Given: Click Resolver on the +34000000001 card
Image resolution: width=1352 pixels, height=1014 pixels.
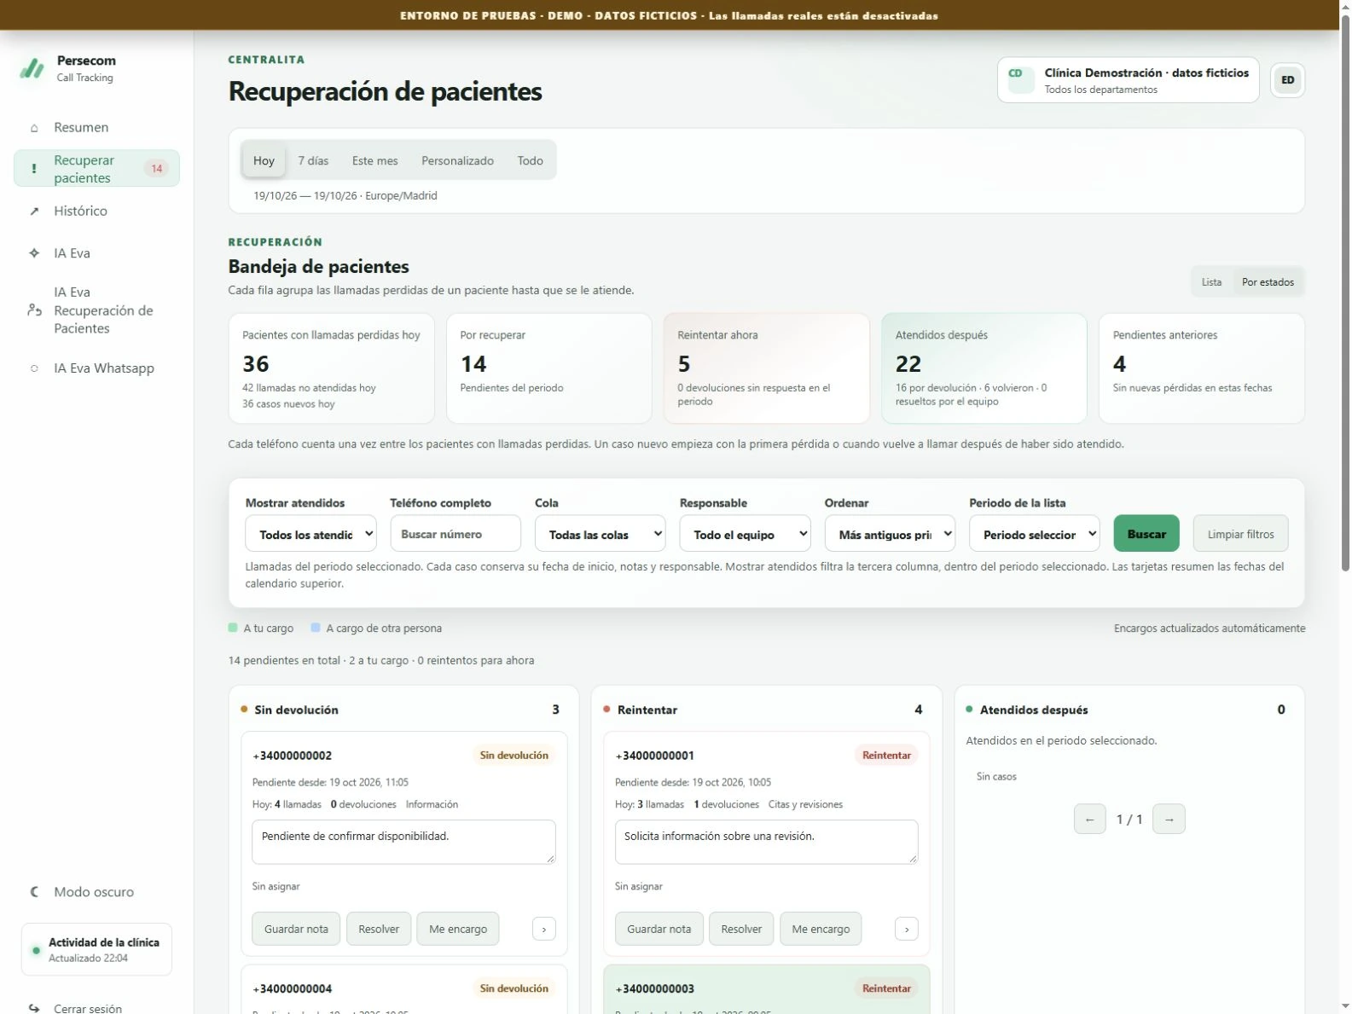Looking at the screenshot, I should pyautogui.click(x=741, y=929).
